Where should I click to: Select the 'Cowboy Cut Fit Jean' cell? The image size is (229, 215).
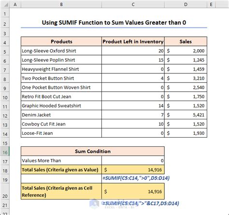61,124
